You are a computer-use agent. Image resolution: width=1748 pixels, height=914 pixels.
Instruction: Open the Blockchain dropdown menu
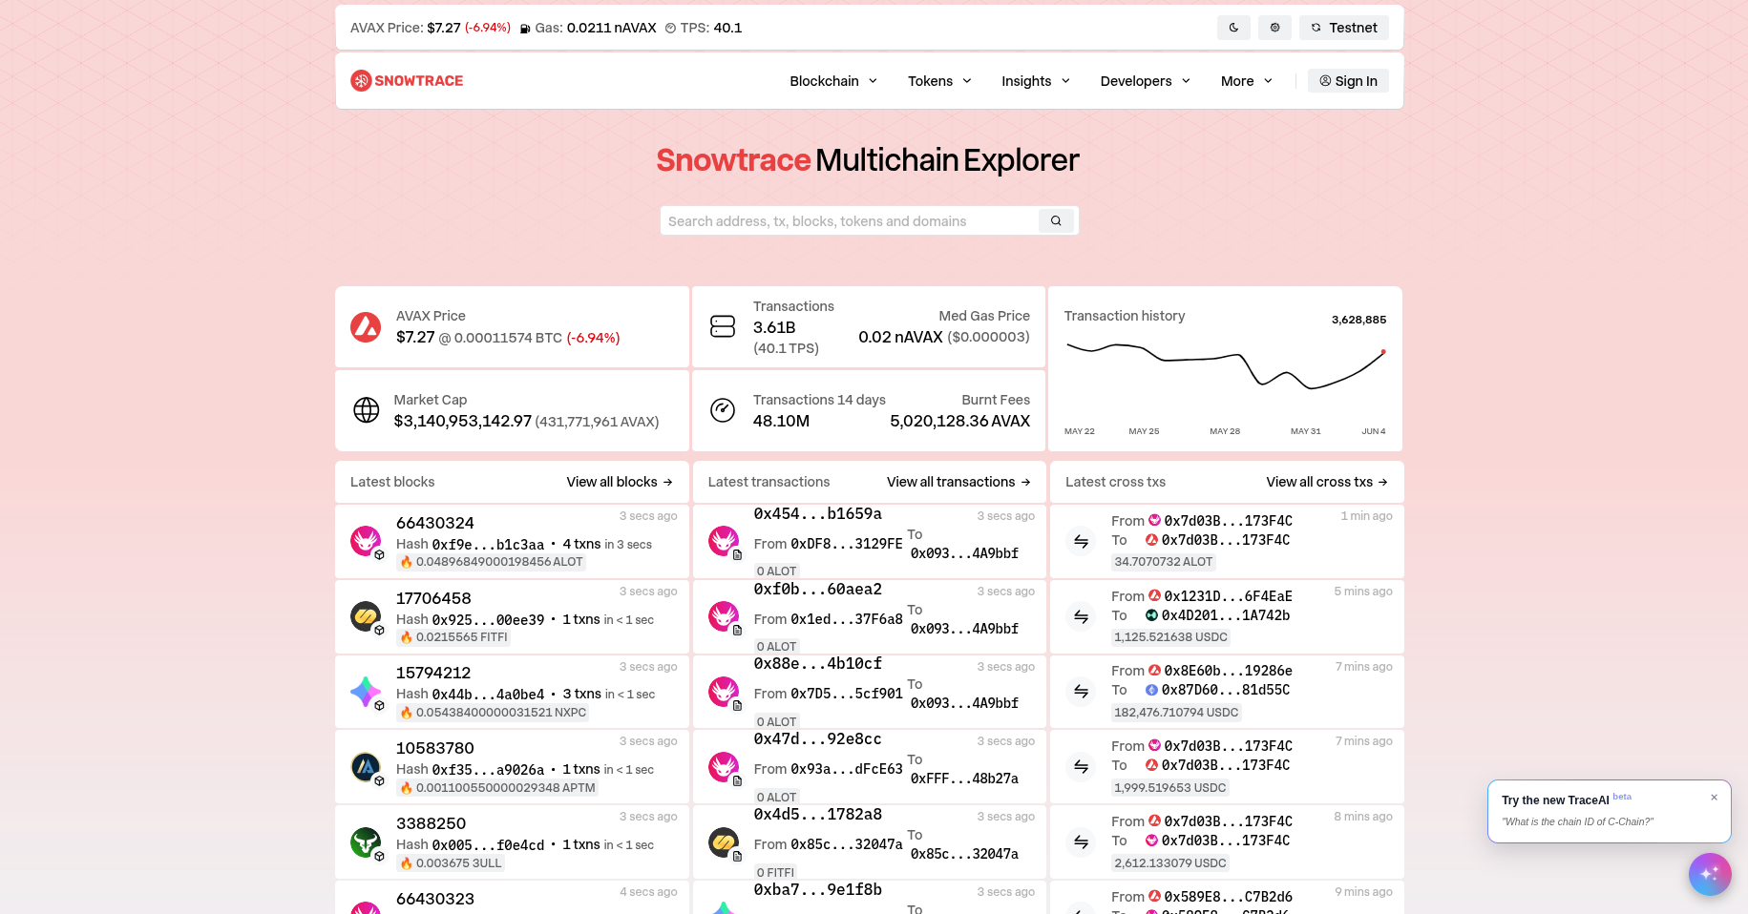pyautogui.click(x=833, y=81)
